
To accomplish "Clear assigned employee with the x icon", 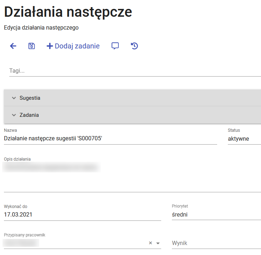I will click(x=150, y=243).
